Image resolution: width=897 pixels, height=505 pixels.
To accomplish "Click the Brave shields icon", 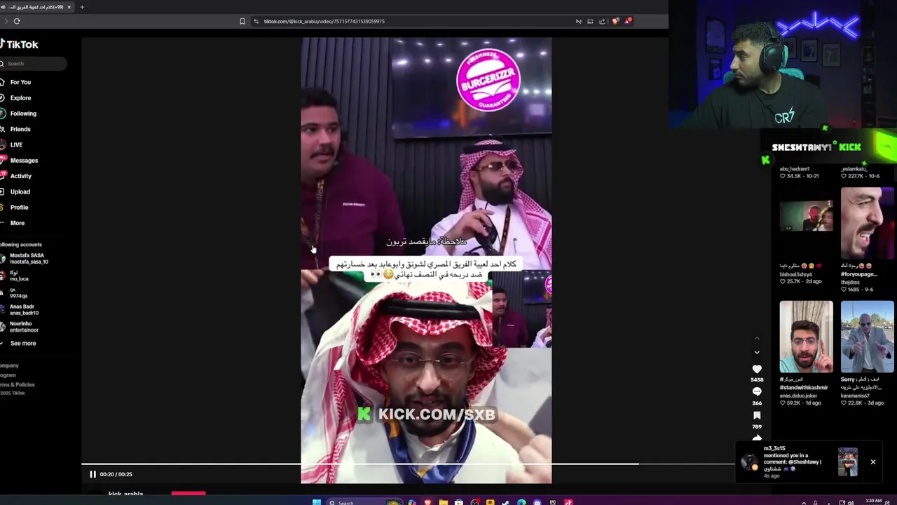I will (616, 21).
